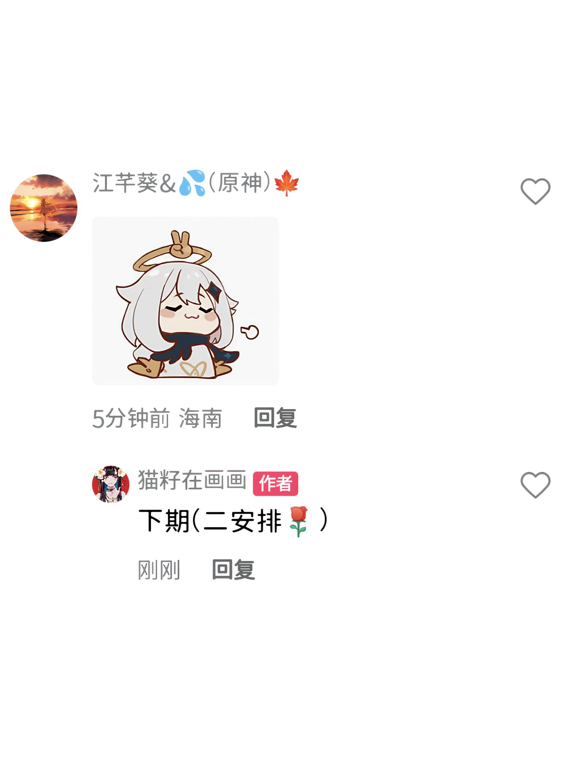Image resolution: width=571 pixels, height=762 pixels.
Task: Open the Paimon sticker image
Action: [186, 300]
